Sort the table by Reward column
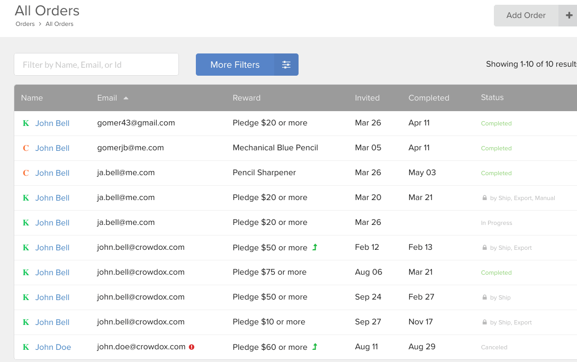The width and height of the screenshot is (577, 362). point(247,98)
